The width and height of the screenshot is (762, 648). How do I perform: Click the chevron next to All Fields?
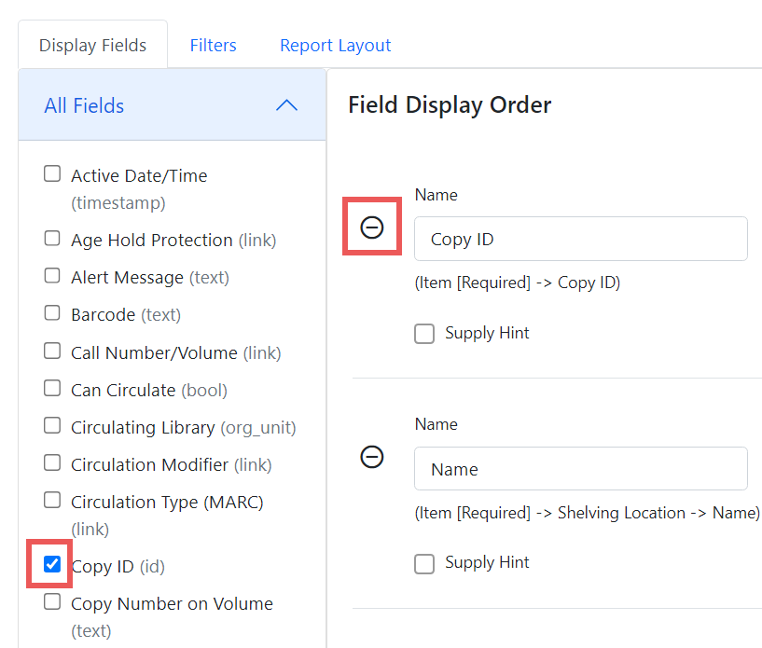point(286,105)
